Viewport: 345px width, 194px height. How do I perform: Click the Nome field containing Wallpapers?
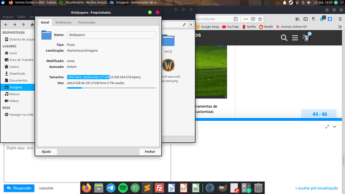click(111, 35)
